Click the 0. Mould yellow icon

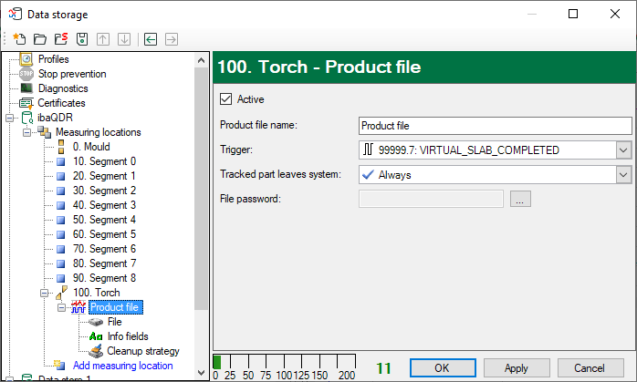tap(61, 147)
